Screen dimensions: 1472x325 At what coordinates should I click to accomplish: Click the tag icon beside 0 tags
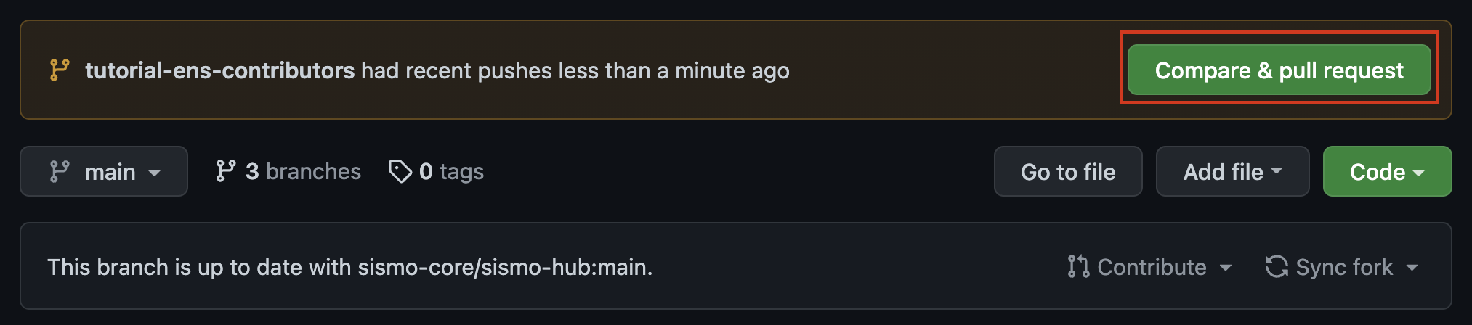pos(400,171)
